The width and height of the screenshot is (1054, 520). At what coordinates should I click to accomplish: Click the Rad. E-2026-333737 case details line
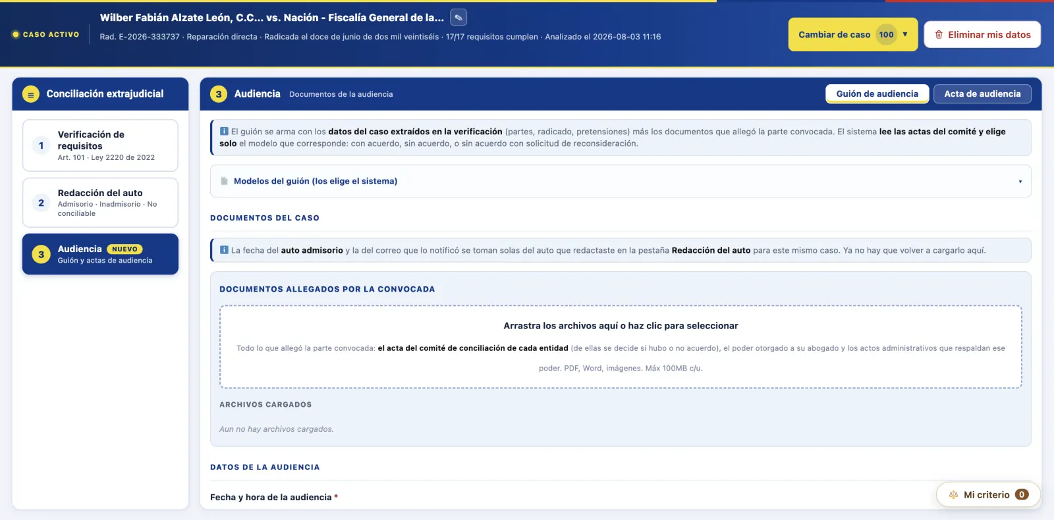380,37
